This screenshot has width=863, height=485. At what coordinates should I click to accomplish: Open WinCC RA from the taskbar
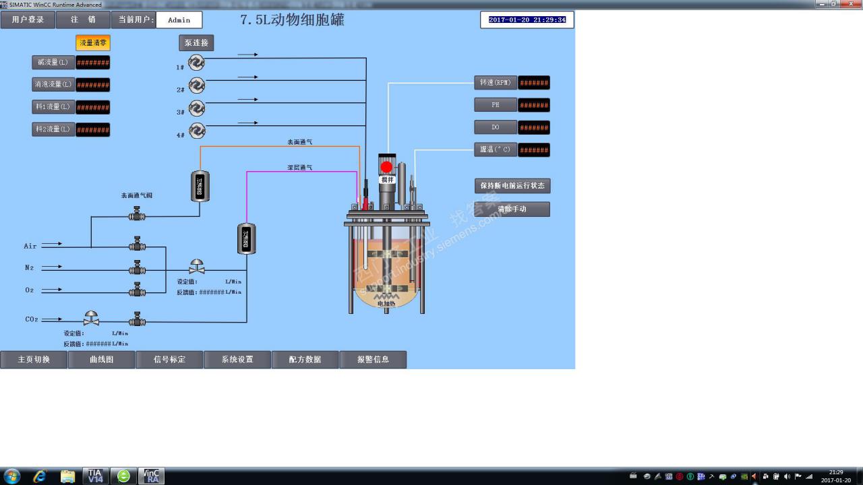point(152,476)
